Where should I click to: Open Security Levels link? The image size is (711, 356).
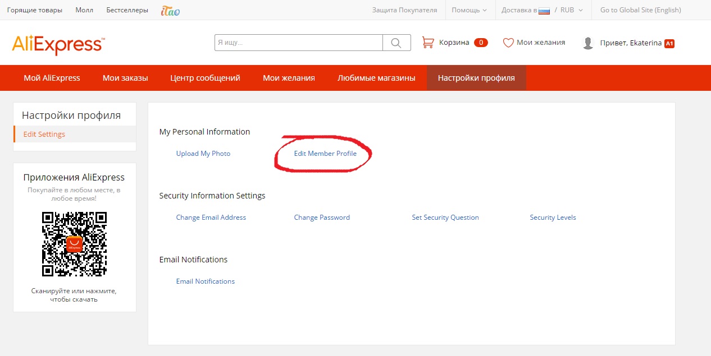[553, 218]
